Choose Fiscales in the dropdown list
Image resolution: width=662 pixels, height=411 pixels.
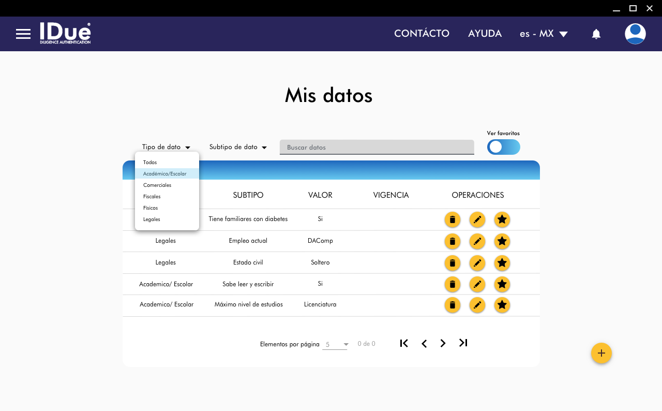[152, 197]
